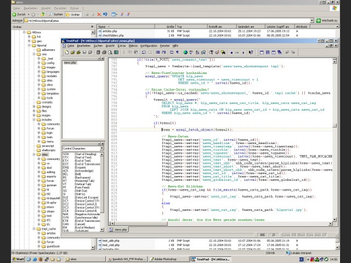The width and height of the screenshot is (351, 263).
Task: Click the globe web-browser preview icon
Action: coord(185,53)
